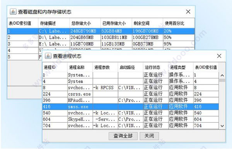The width and height of the screenshot is (232, 149).
Task: Click the 使用百分比 column header
Action: pos(179,23)
